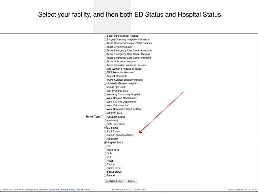This screenshot has width=258, height=193.
Task: Enable the Trauma status type
Action: click(105, 175)
